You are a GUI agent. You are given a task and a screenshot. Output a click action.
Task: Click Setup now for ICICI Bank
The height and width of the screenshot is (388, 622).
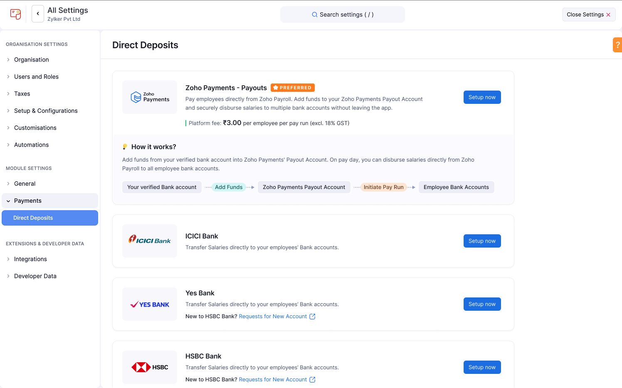point(482,241)
